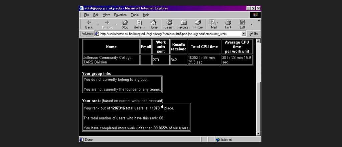Click the Go button beside the address bar
Image resolution: width=342 pixels, height=147 pixels.
(x=254, y=34)
